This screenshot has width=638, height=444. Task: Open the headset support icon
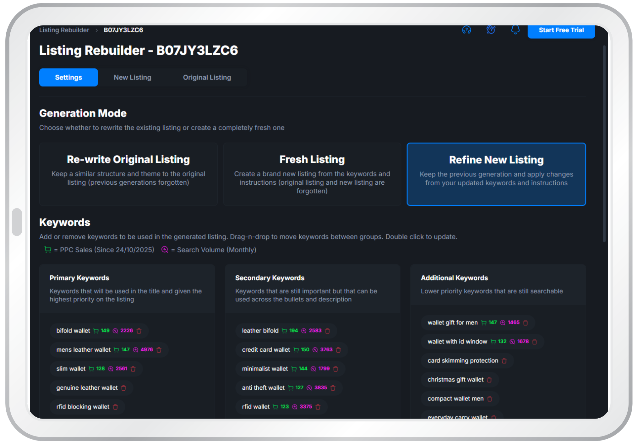tap(466, 30)
